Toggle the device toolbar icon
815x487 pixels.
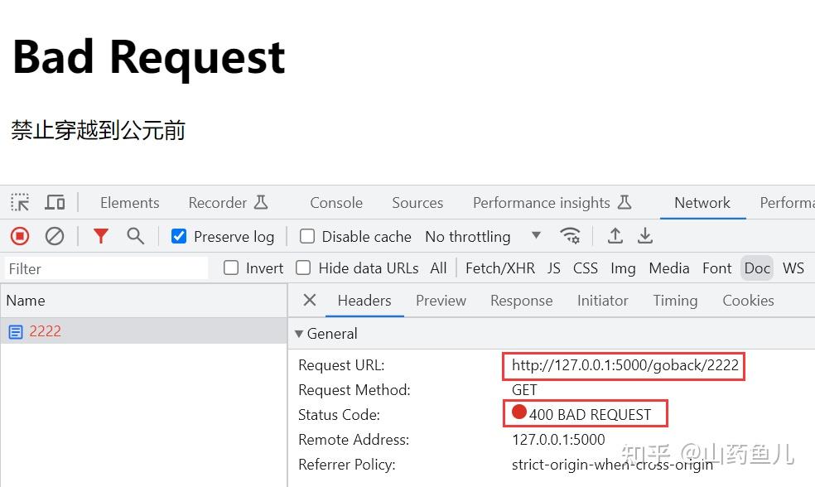coord(55,203)
